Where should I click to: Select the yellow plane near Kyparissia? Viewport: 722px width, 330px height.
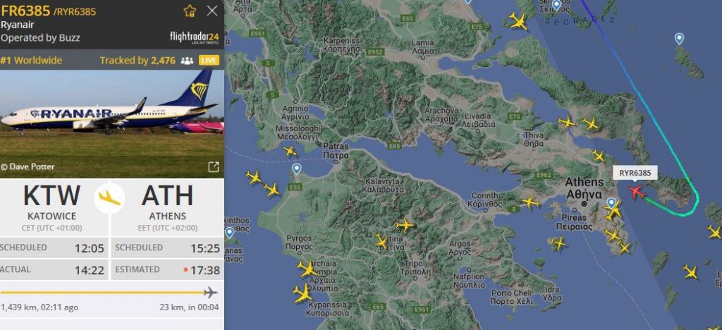(303, 293)
